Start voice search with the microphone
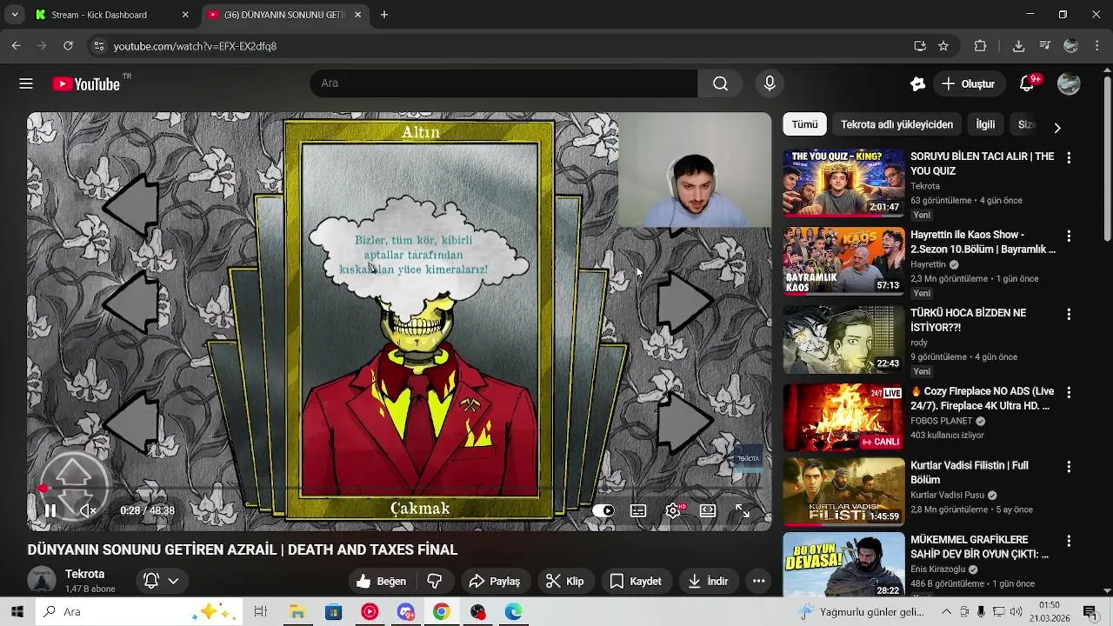 [x=770, y=83]
